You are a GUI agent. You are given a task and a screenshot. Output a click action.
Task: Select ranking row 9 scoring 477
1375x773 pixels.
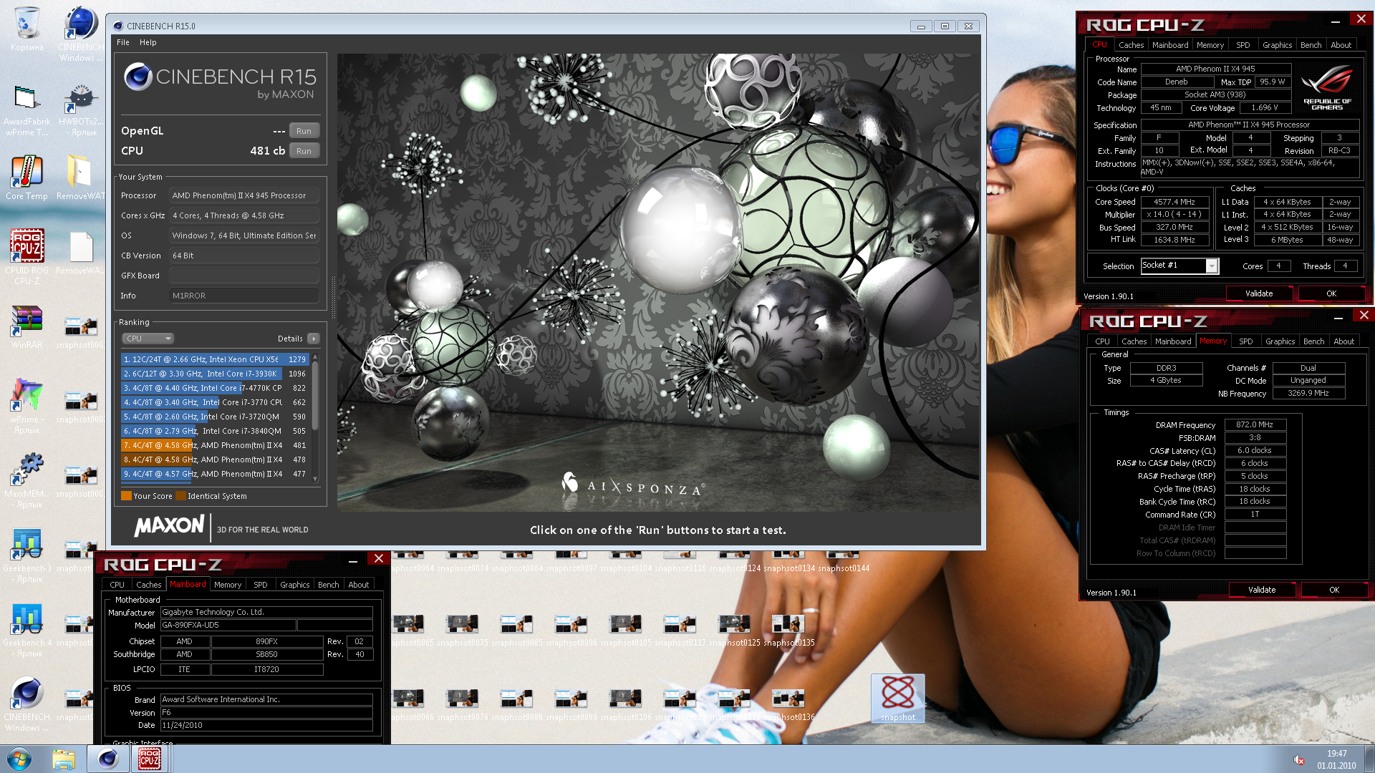[214, 474]
